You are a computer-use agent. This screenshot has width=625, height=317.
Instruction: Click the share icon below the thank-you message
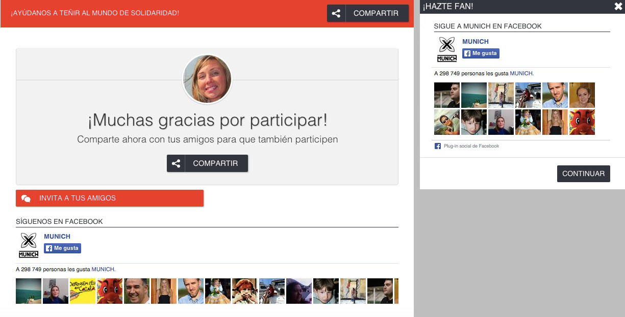pos(176,163)
